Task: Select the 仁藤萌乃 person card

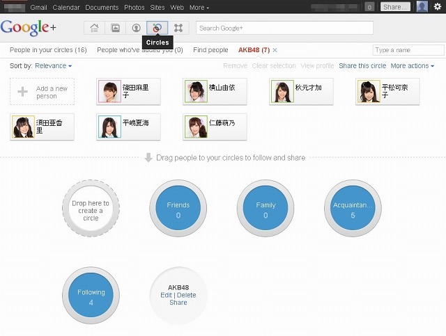Action: click(x=215, y=127)
